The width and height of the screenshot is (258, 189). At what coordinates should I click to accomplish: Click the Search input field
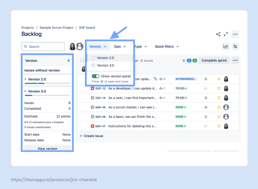coord(43,47)
